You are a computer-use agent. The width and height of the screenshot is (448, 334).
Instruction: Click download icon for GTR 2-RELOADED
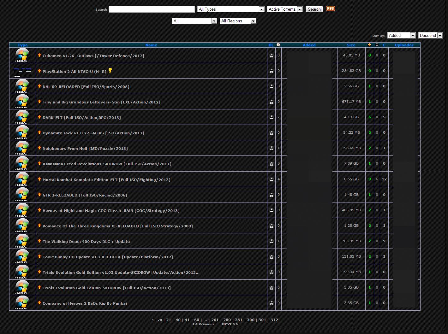(271, 195)
